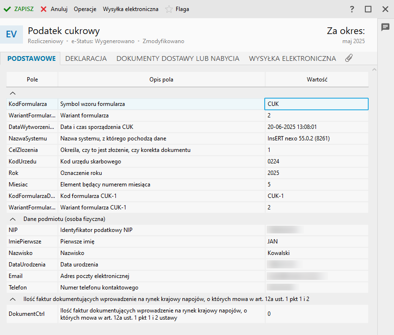Open the WYSYŁKA ELEKTRONICZNA tab
This screenshot has height=335, width=394.
[x=293, y=58]
